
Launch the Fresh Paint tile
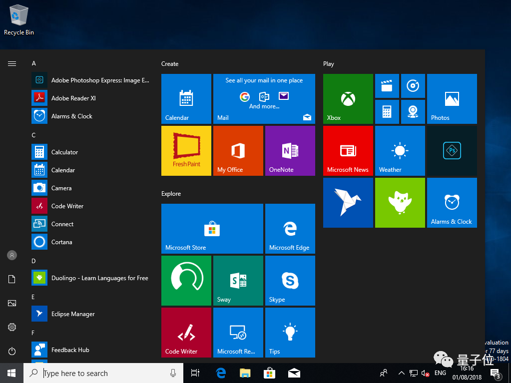coord(186,151)
